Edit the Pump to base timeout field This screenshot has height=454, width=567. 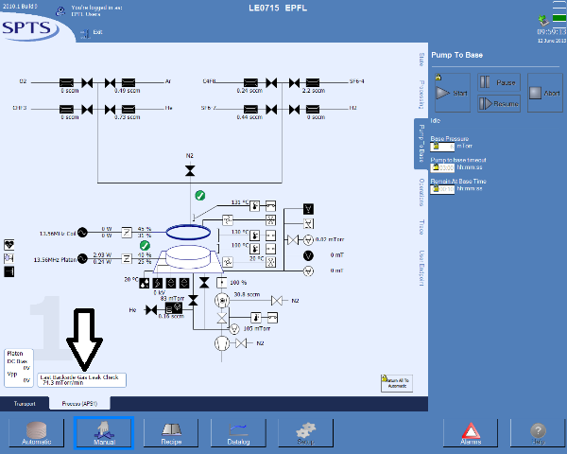[442, 167]
